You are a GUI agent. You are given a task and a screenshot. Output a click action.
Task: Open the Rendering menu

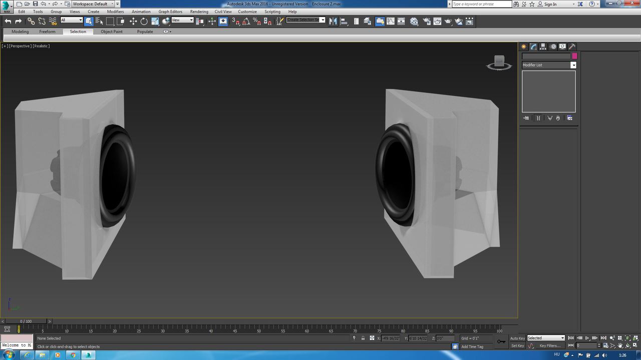pyautogui.click(x=199, y=11)
